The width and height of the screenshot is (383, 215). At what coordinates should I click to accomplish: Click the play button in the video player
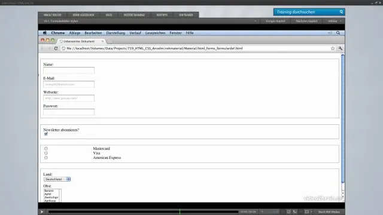tap(42, 212)
